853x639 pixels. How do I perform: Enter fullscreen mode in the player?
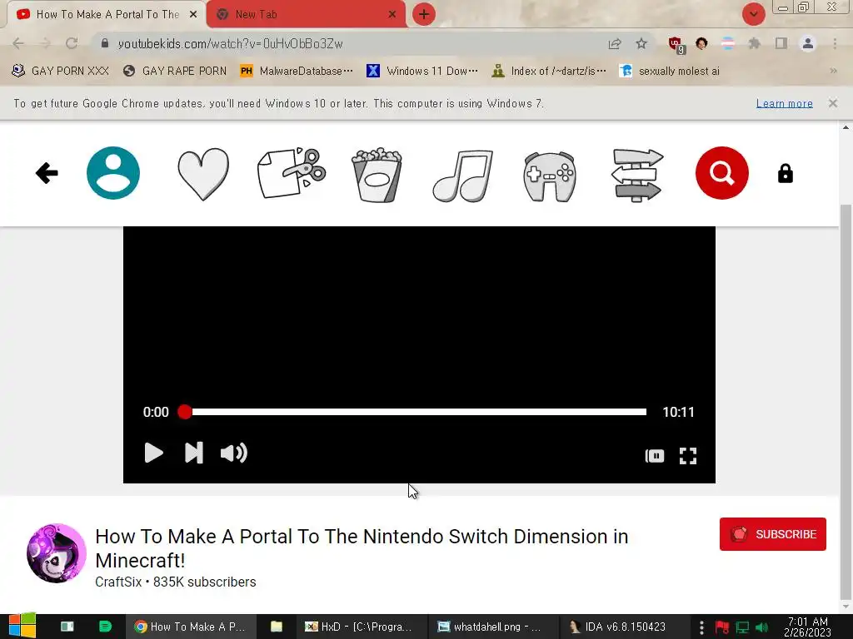(688, 455)
